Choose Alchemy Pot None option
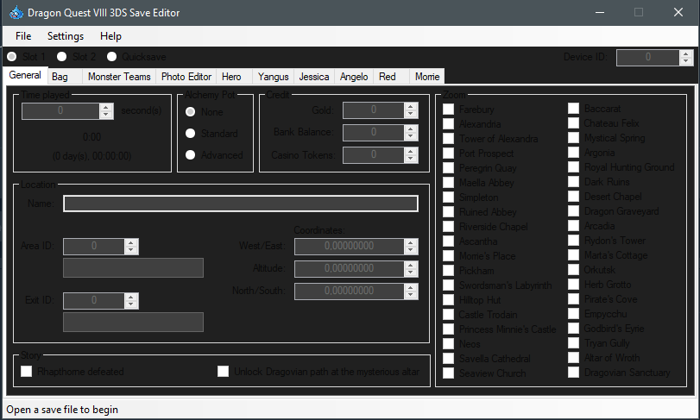 [x=190, y=112]
